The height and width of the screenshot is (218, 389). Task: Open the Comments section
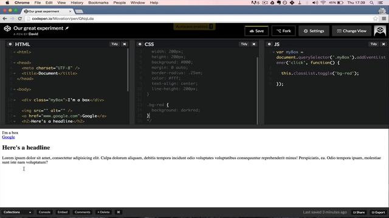[x=83, y=212]
